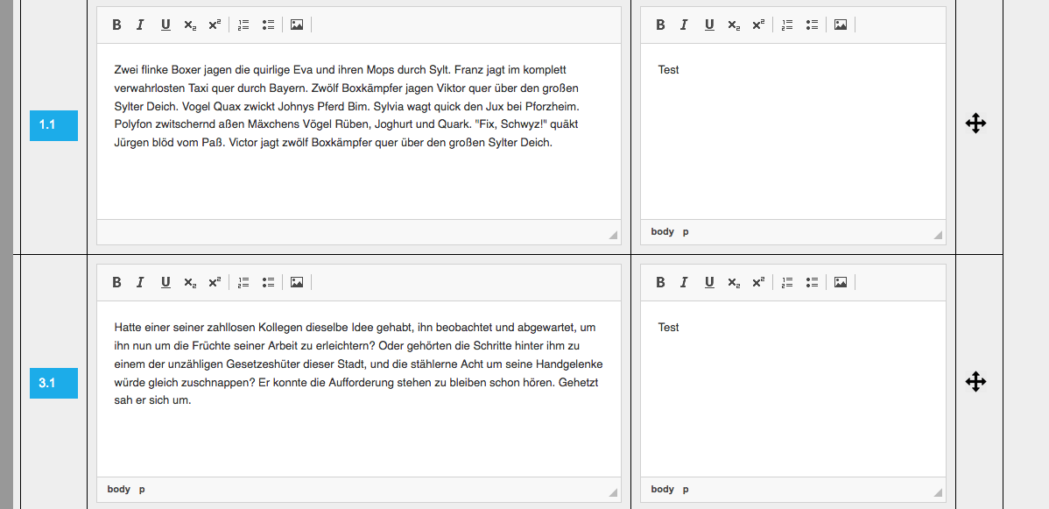The height and width of the screenshot is (509, 1049).
Task: Open the image insert tool in the row 1.1 left editor
Action: coord(297,25)
